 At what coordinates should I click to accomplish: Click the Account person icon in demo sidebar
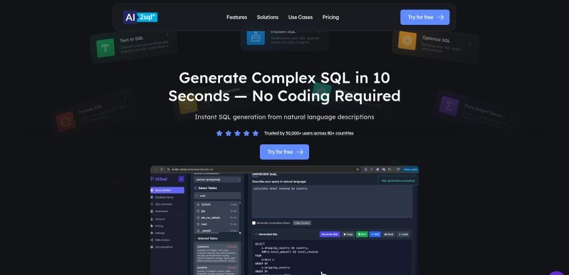(151, 219)
